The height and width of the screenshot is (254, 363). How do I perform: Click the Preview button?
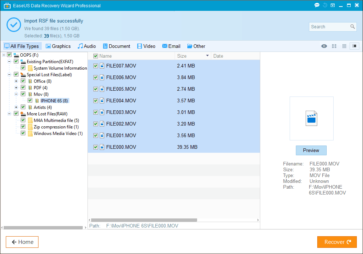[x=311, y=150]
